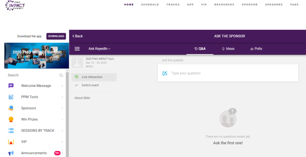The width and height of the screenshot is (306, 157).
Task: Open VIP in top navigation
Action: (204, 5)
